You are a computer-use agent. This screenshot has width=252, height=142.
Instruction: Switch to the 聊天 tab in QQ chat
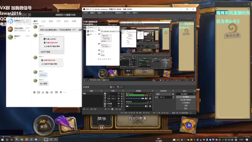36,21
